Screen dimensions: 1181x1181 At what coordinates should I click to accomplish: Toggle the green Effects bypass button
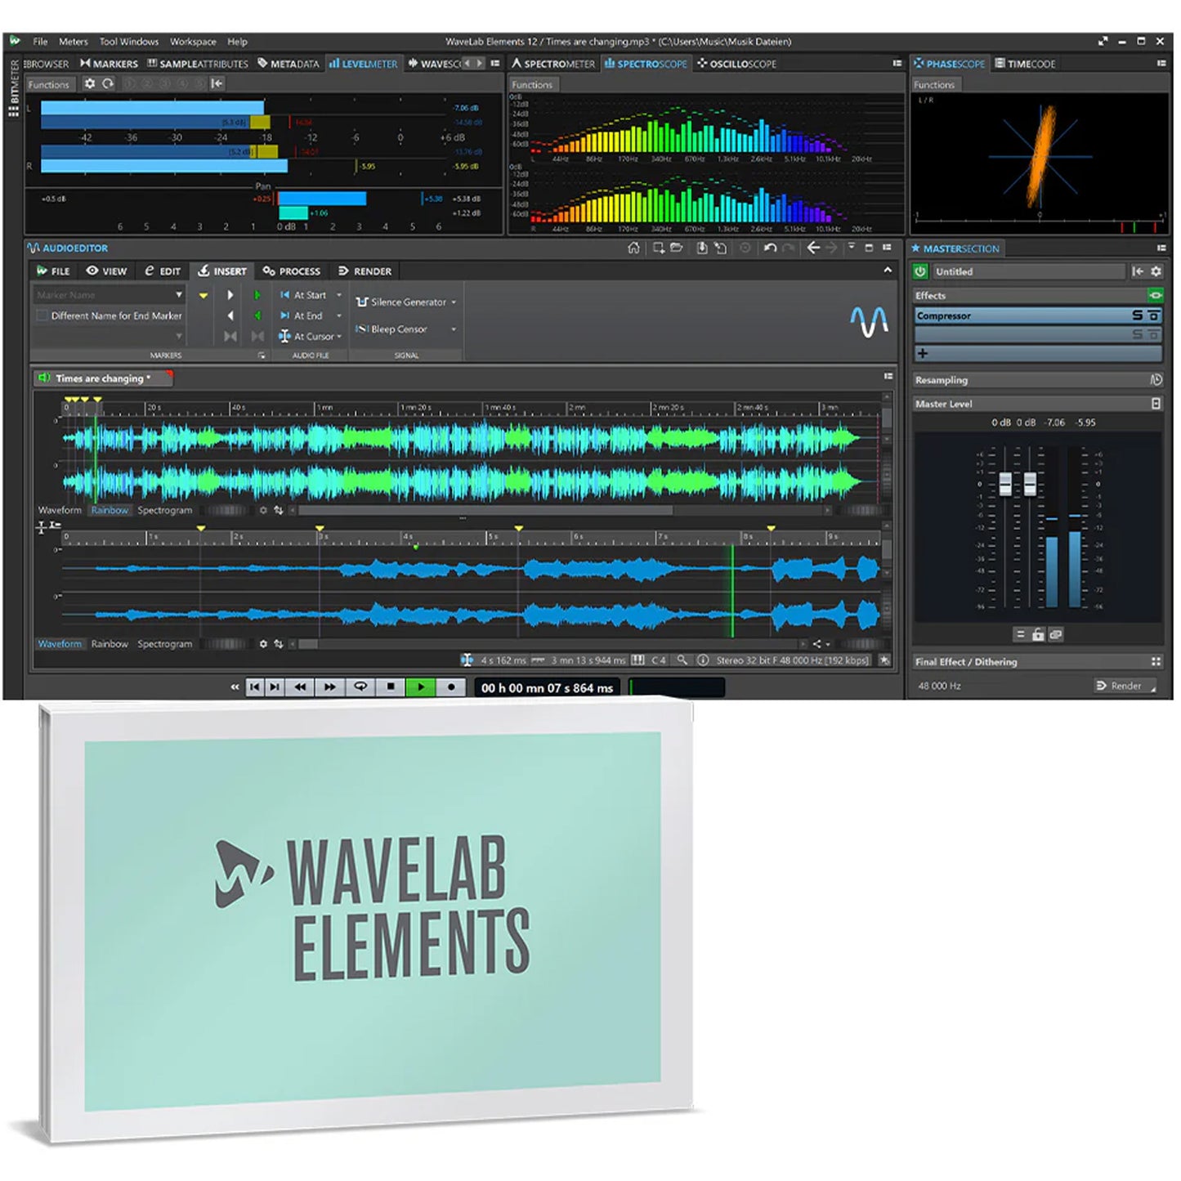click(1154, 295)
